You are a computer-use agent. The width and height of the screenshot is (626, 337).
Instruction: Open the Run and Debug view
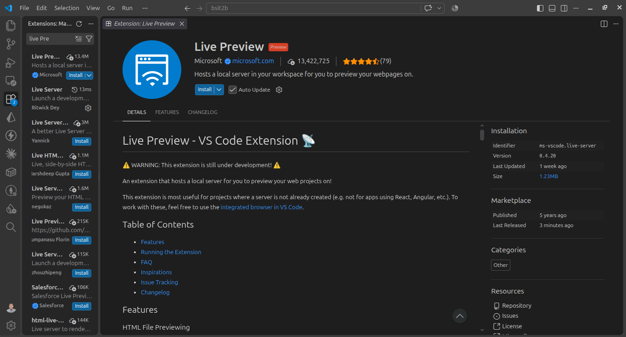click(11, 62)
